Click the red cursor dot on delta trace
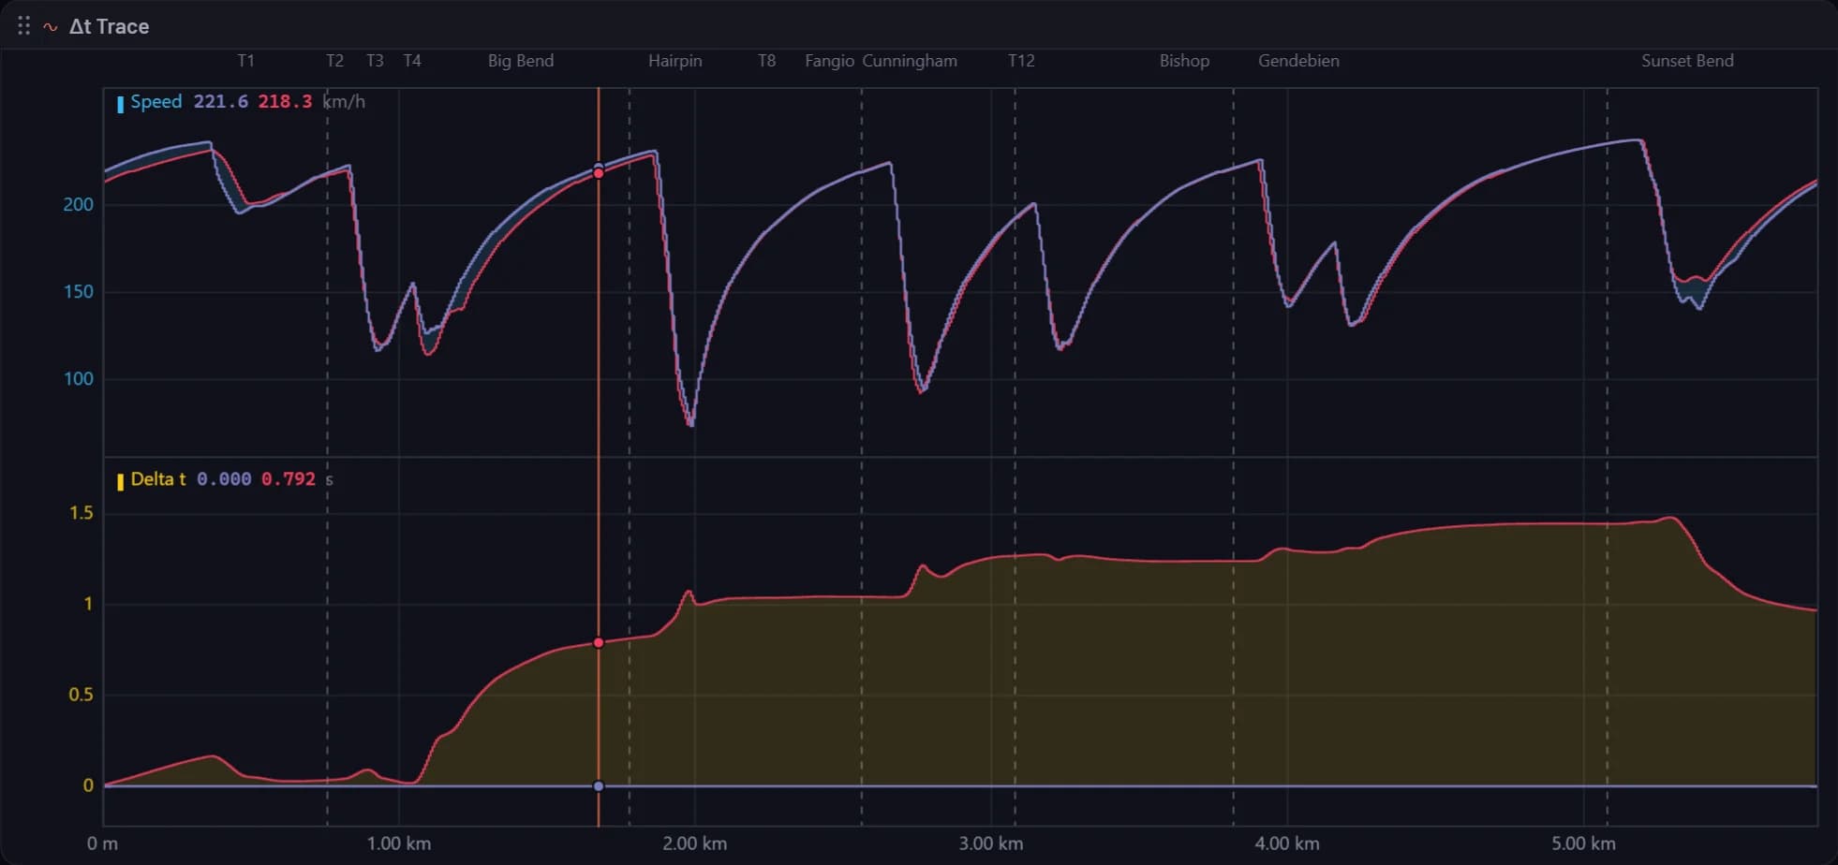The height and width of the screenshot is (865, 1838). point(599,643)
